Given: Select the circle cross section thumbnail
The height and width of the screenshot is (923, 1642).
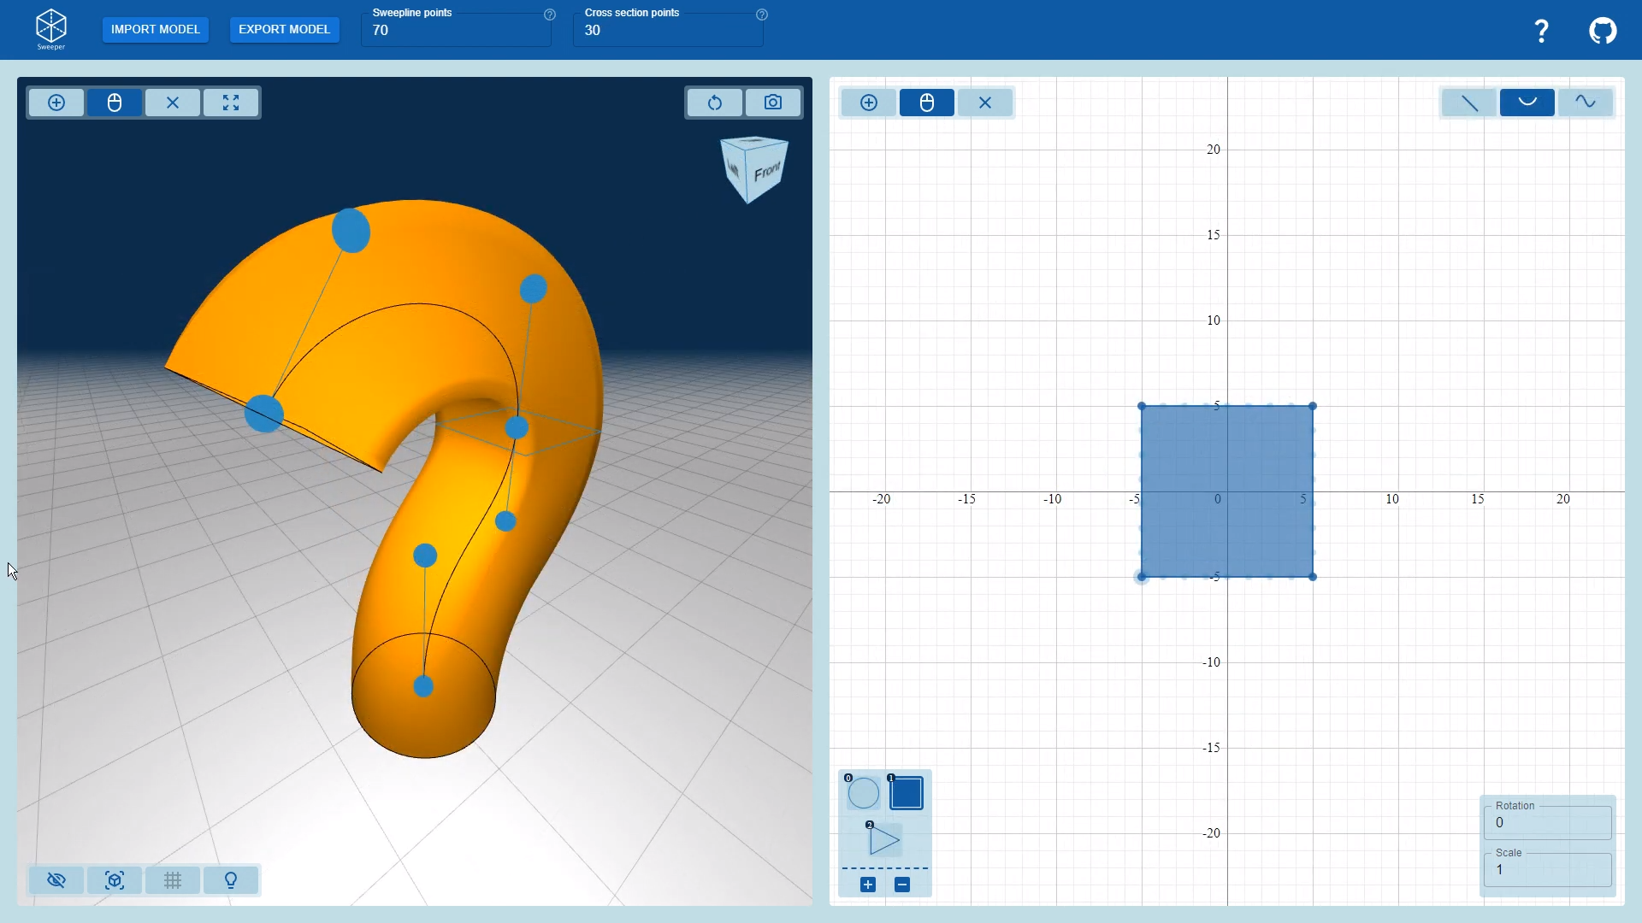Looking at the screenshot, I should point(864,793).
